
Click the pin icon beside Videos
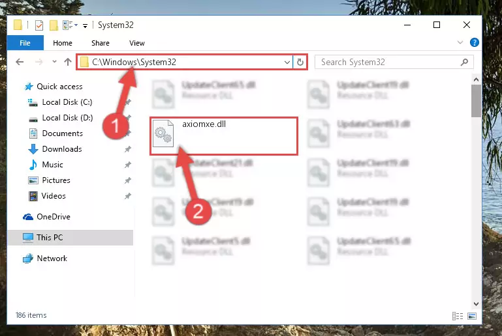click(128, 196)
